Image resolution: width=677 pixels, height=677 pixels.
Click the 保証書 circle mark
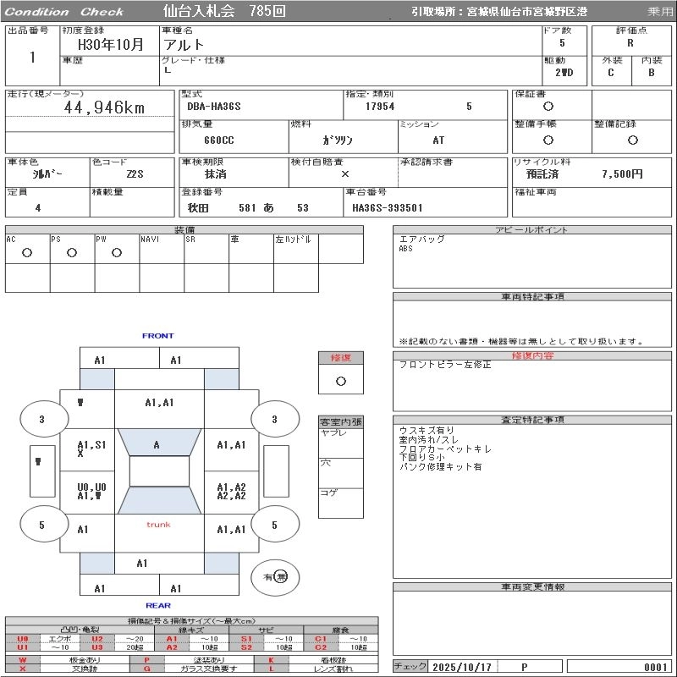coord(548,107)
